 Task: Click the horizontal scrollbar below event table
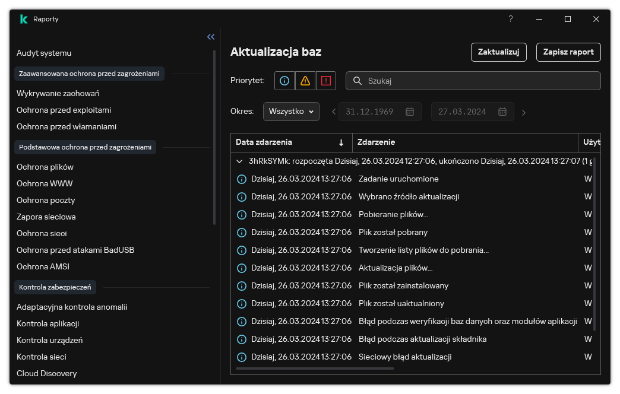(315, 368)
